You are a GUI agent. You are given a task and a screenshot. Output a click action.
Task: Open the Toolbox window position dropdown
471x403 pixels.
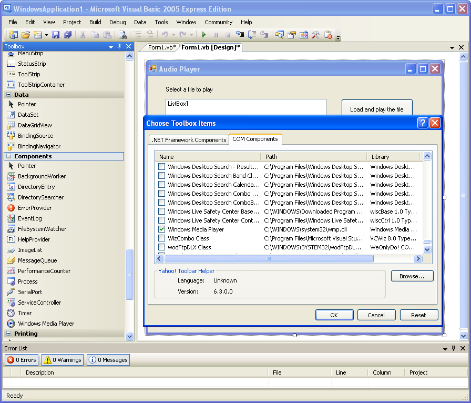point(111,47)
